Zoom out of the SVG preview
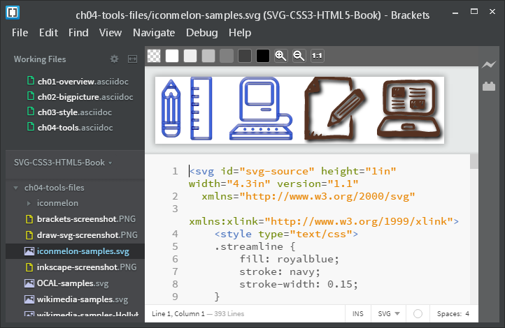The width and height of the screenshot is (505, 328). pos(299,56)
